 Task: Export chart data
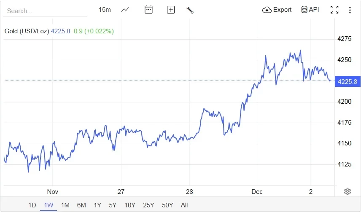coord(277,10)
